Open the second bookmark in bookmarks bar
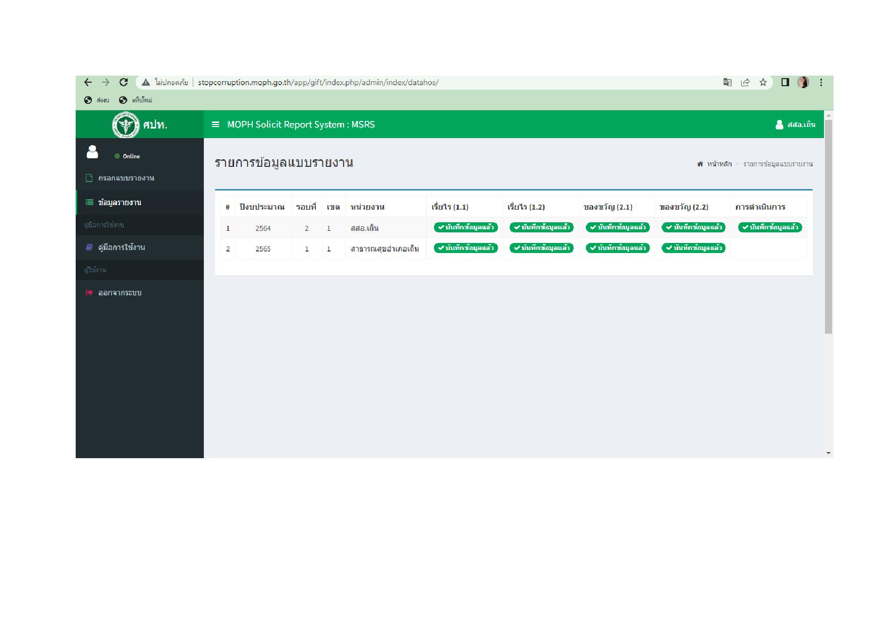885x625 pixels. point(135,100)
